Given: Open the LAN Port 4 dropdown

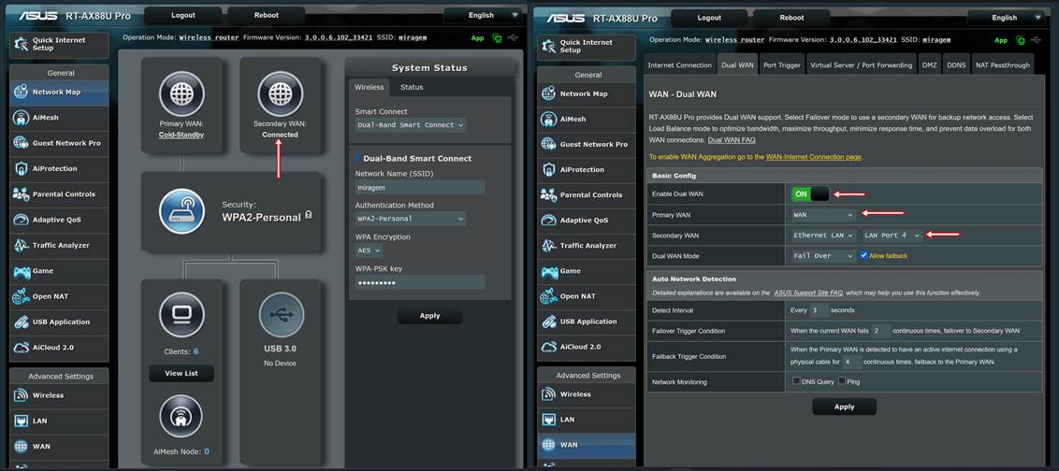Looking at the screenshot, I should point(892,235).
